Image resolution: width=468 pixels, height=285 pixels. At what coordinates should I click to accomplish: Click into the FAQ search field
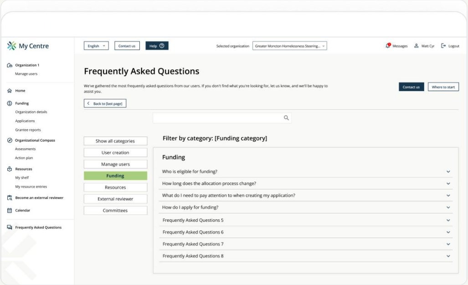tap(222, 118)
